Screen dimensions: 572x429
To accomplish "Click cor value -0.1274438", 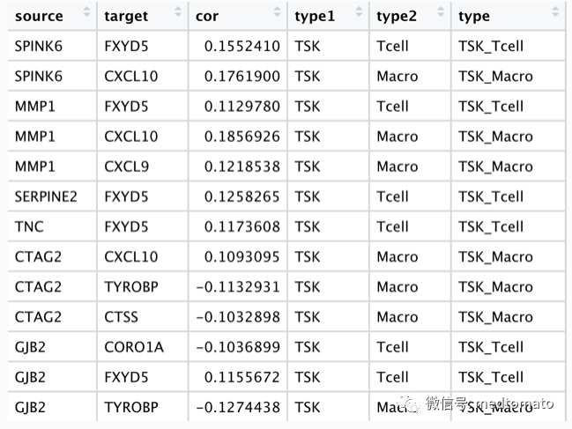I will coord(238,407).
